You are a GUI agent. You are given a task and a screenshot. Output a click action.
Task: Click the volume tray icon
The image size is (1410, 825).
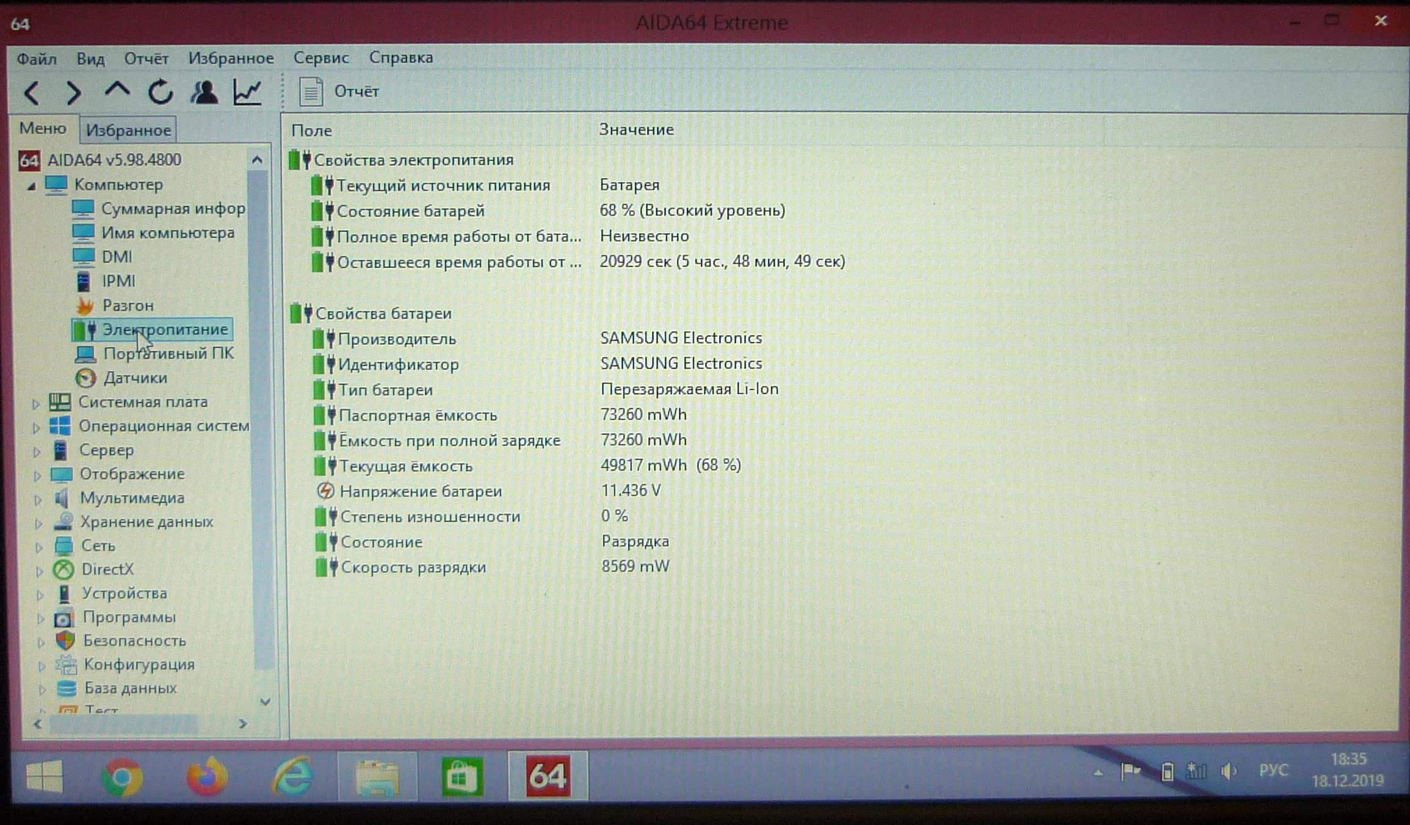tap(1228, 771)
